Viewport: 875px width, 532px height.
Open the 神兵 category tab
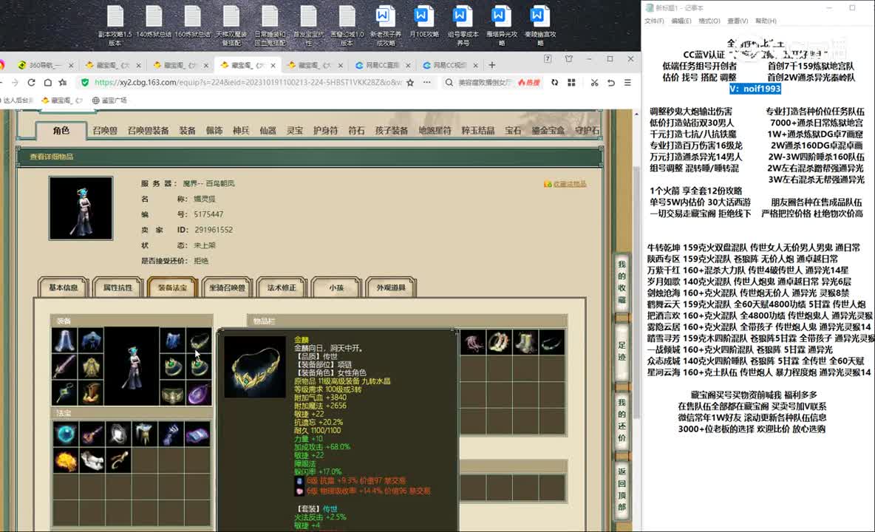tap(240, 131)
